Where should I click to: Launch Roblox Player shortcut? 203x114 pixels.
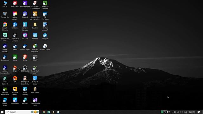point(45,47)
